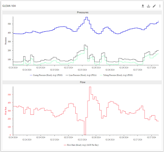Click the red 100 label on the Flow axis
164x152 pixels.
[x=9, y=127]
